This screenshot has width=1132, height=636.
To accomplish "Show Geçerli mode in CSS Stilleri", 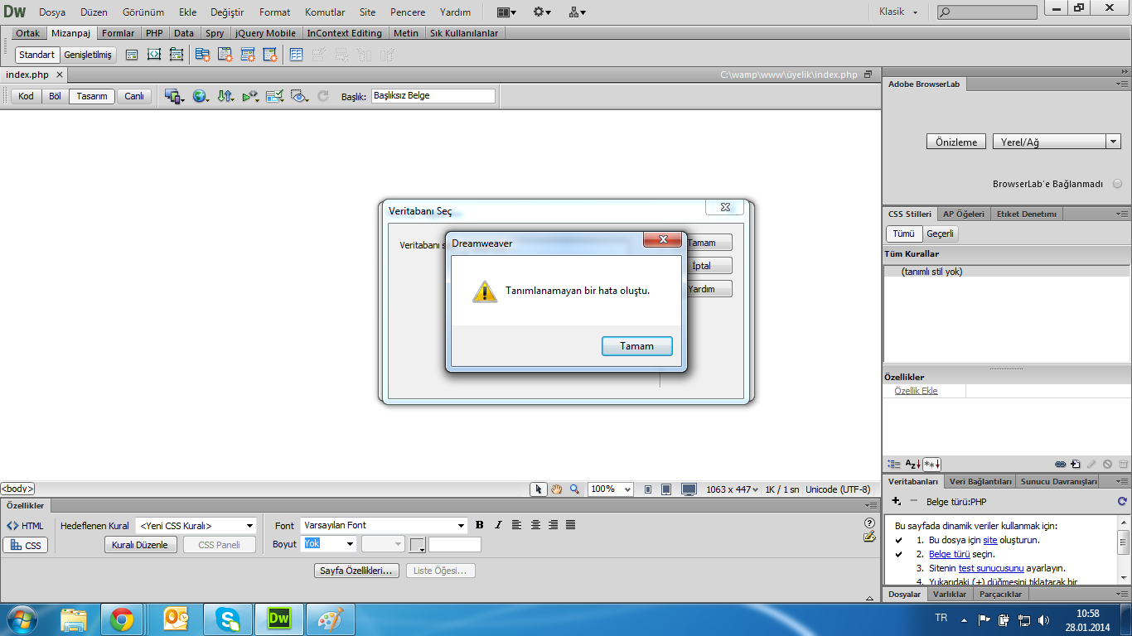I will click(x=940, y=234).
